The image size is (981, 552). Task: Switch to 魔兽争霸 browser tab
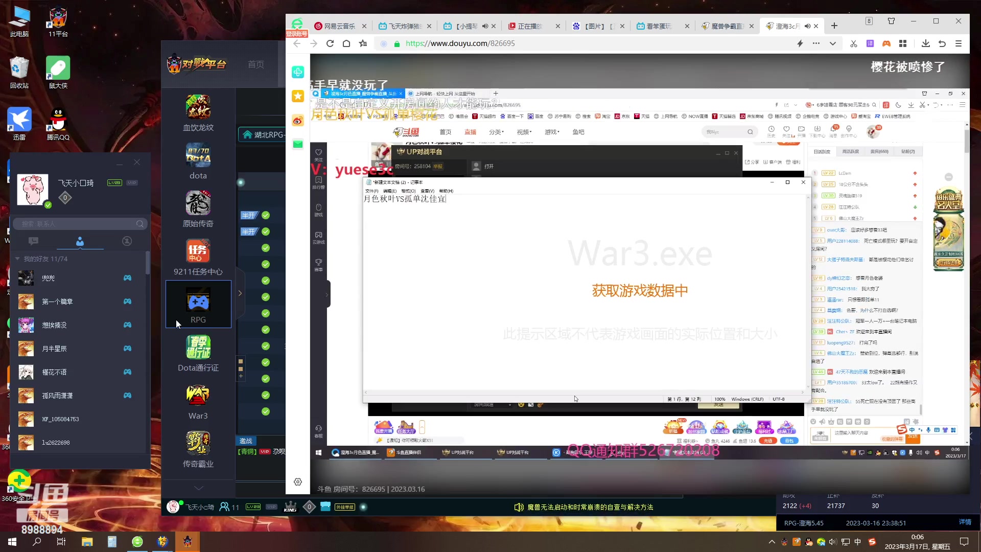[x=728, y=26]
